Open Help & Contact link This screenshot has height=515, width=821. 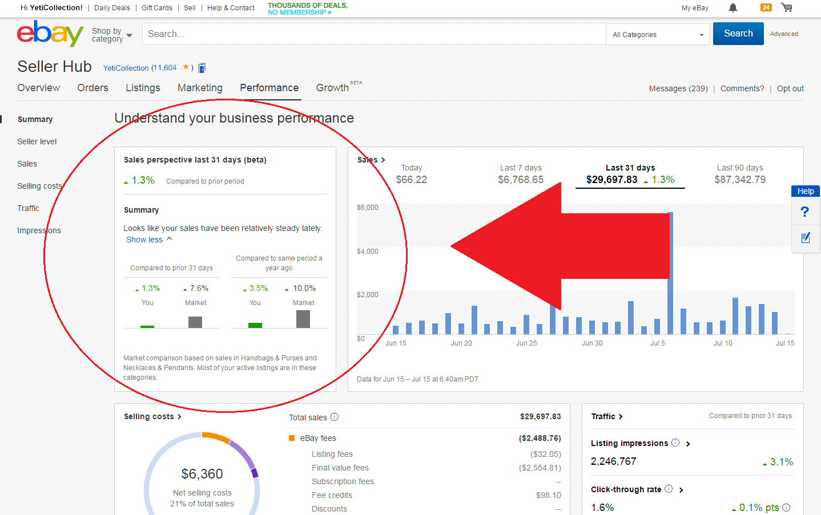231,8
